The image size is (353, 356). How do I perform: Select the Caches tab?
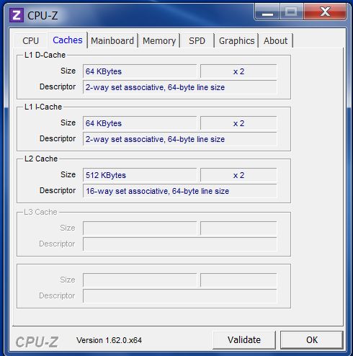pos(68,40)
